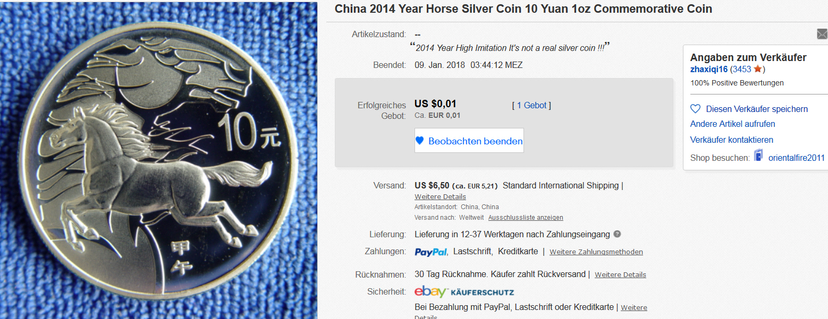This screenshot has width=828, height=319.
Task: Click the blue heart in Beobachten beenden
Action: coord(419,141)
